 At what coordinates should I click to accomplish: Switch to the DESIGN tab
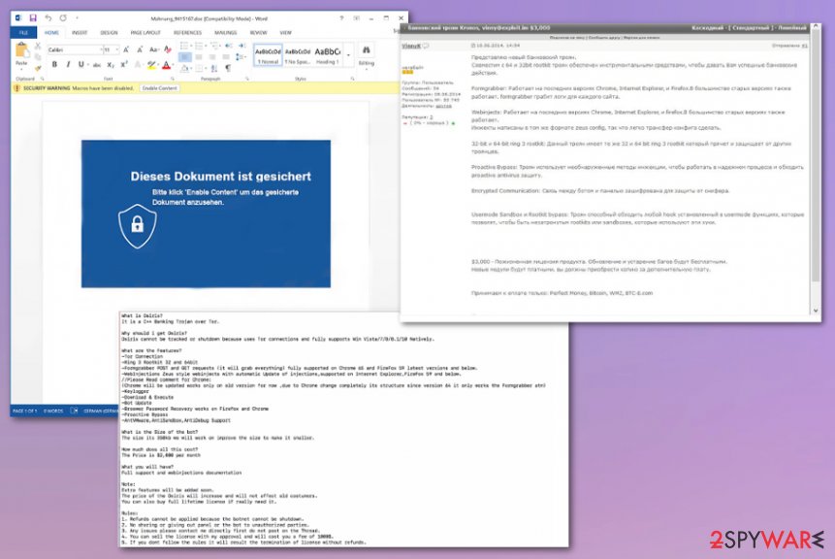[x=110, y=32]
